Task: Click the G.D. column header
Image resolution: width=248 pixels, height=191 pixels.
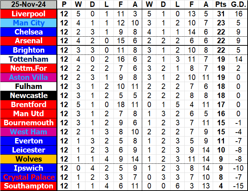Action: pos(238,5)
